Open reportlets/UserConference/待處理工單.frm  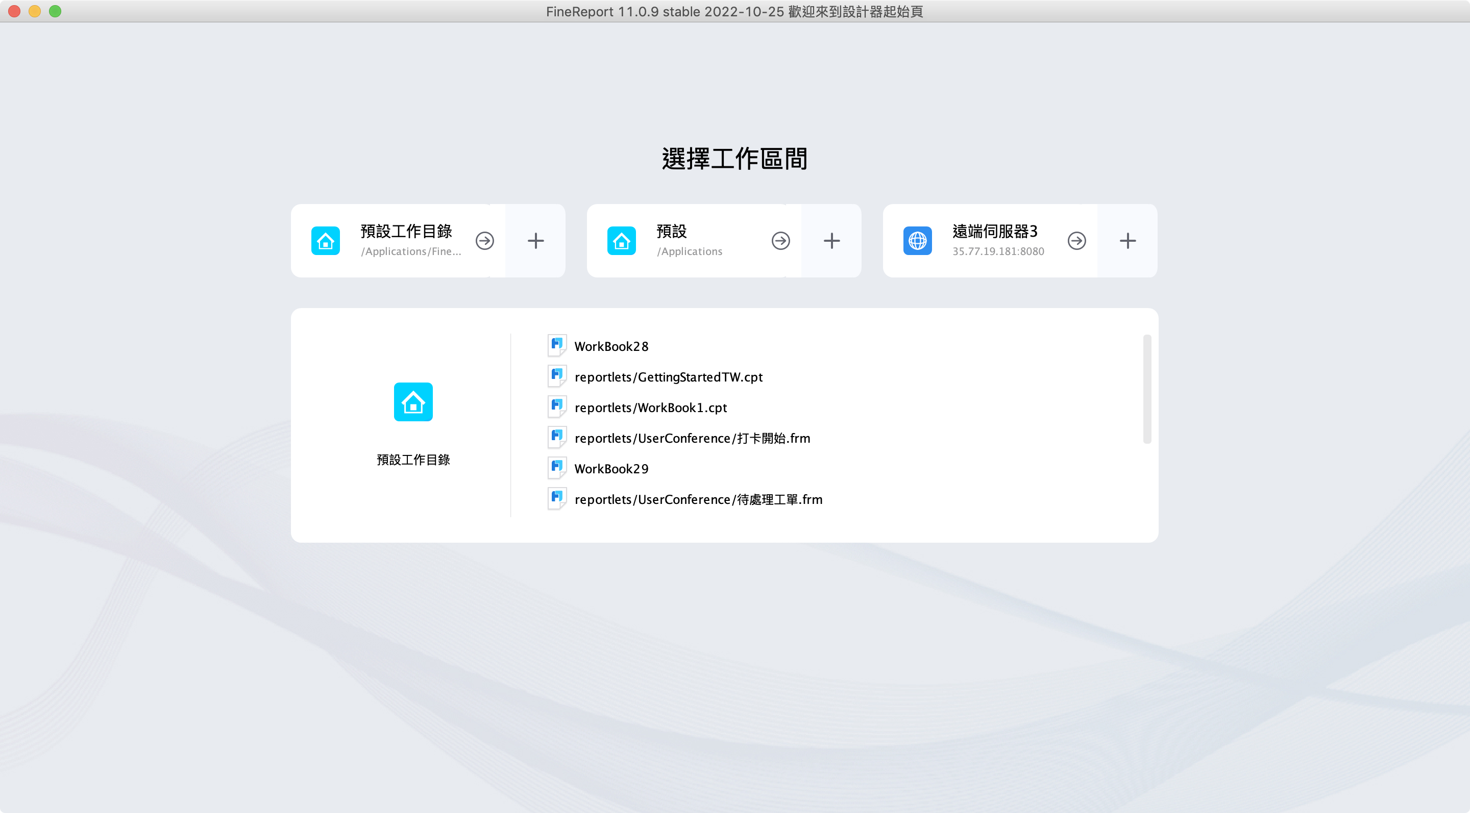pyautogui.click(x=698, y=499)
